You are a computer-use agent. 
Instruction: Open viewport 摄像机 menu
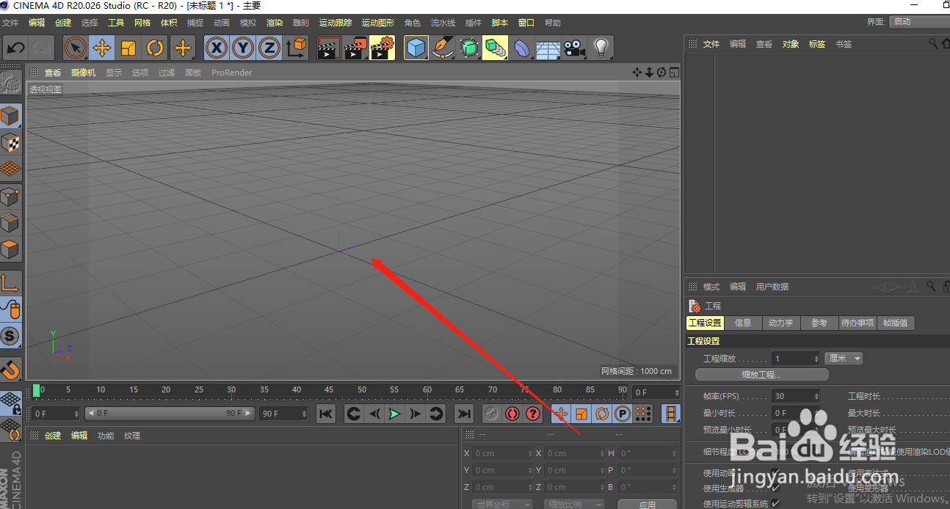point(83,73)
